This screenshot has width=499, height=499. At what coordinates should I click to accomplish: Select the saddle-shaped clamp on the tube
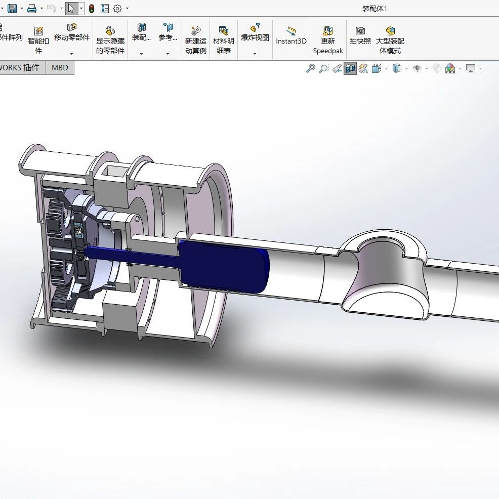pyautogui.click(x=385, y=275)
